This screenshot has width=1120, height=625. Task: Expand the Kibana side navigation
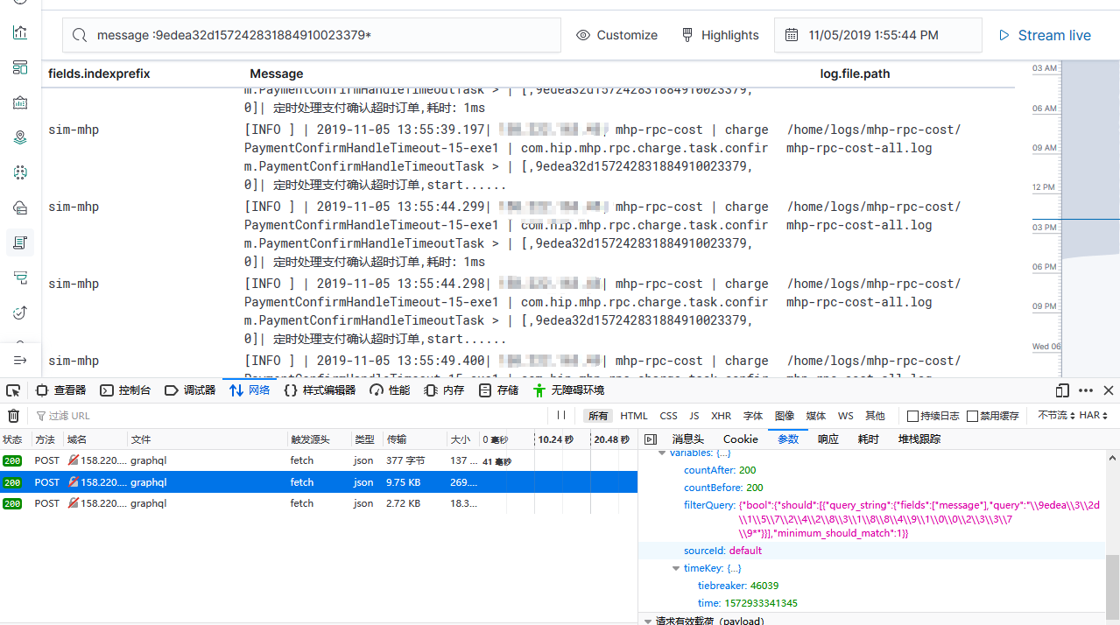[x=20, y=361]
